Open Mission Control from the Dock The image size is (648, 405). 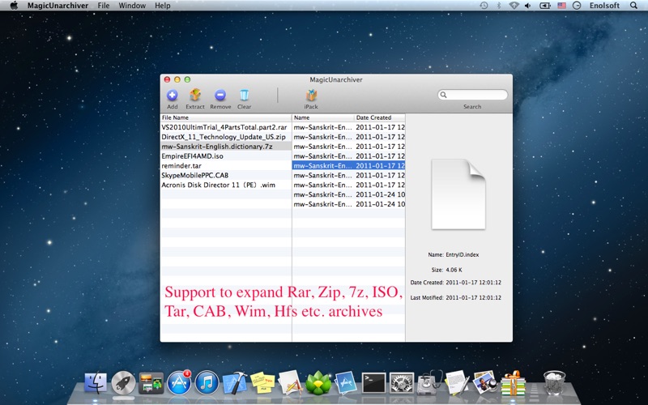click(x=151, y=382)
